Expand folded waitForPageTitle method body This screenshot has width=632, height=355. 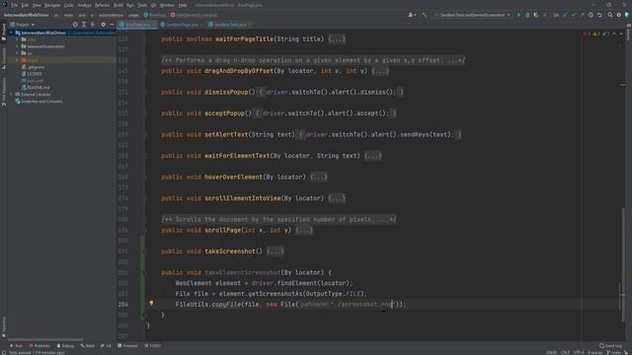tap(337, 39)
